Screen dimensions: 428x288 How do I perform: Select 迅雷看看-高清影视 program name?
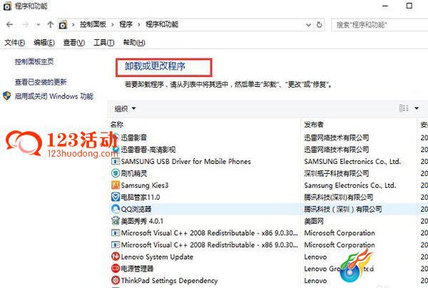point(148,150)
